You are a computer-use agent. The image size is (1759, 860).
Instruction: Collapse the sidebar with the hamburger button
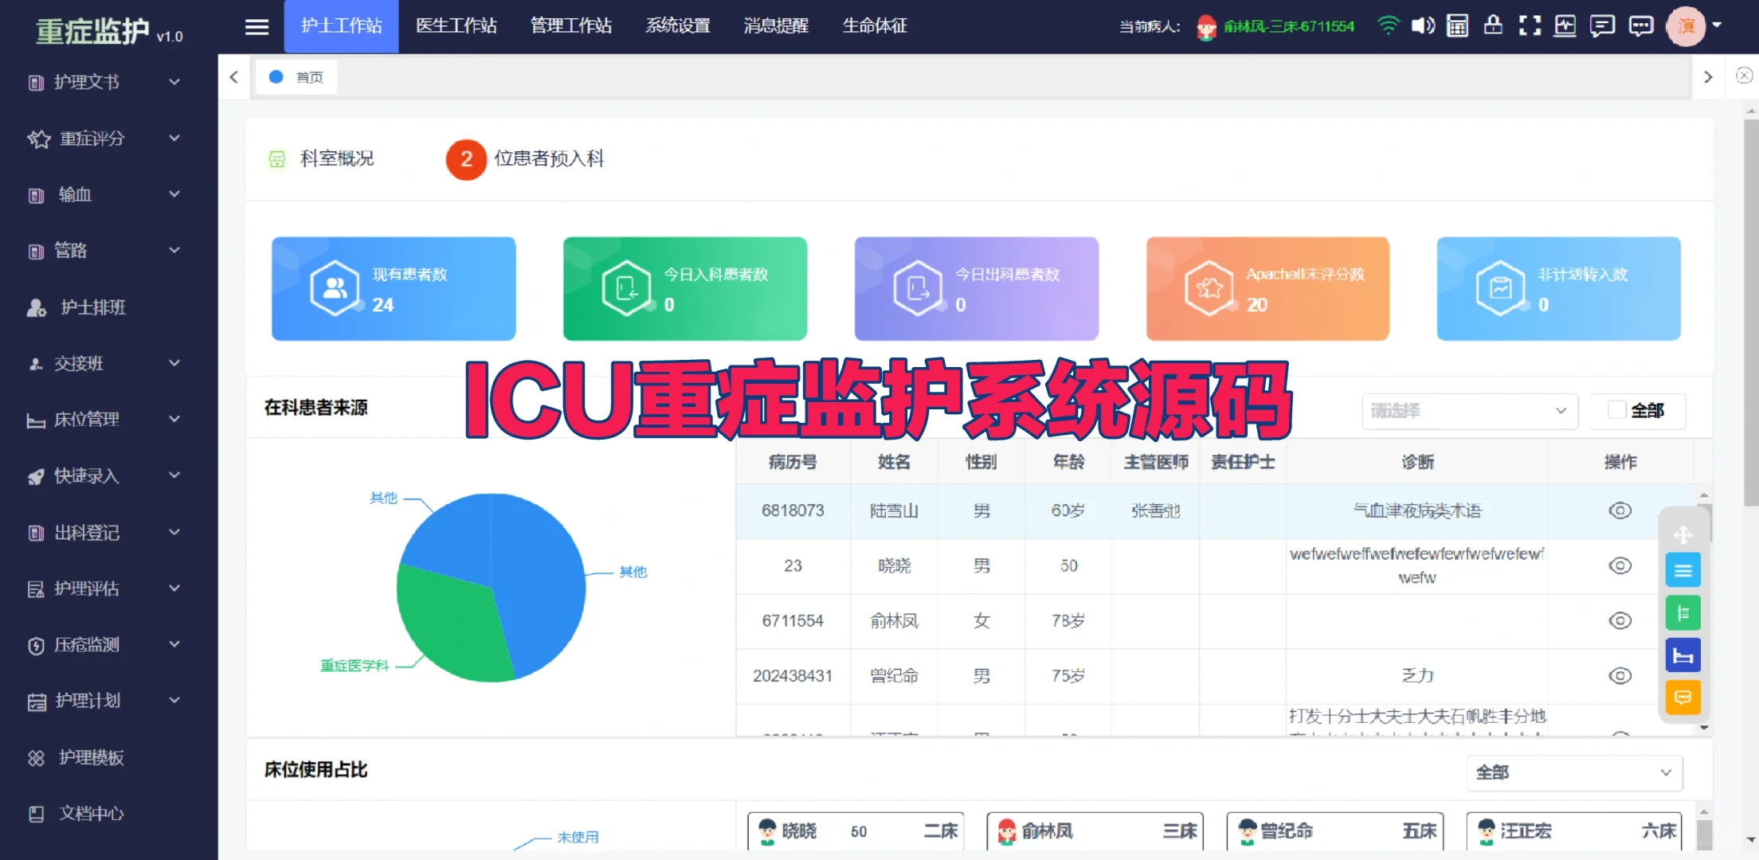pyautogui.click(x=257, y=26)
